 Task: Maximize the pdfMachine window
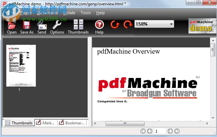pos(198,3)
